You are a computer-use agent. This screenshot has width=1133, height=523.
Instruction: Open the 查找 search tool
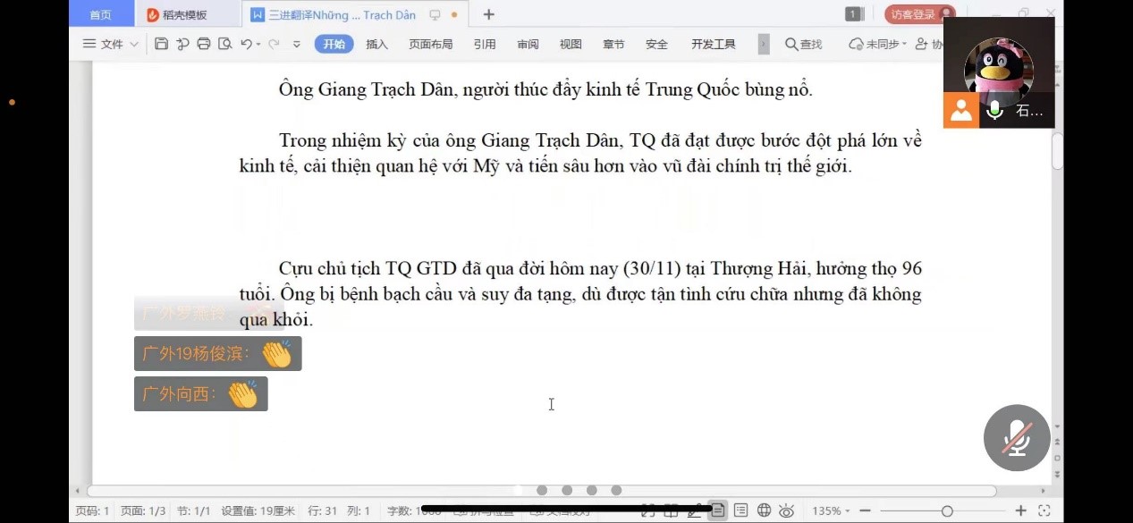coord(803,44)
